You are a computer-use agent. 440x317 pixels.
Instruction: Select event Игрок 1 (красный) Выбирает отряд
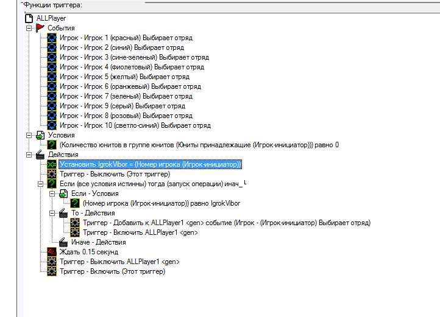pos(126,38)
